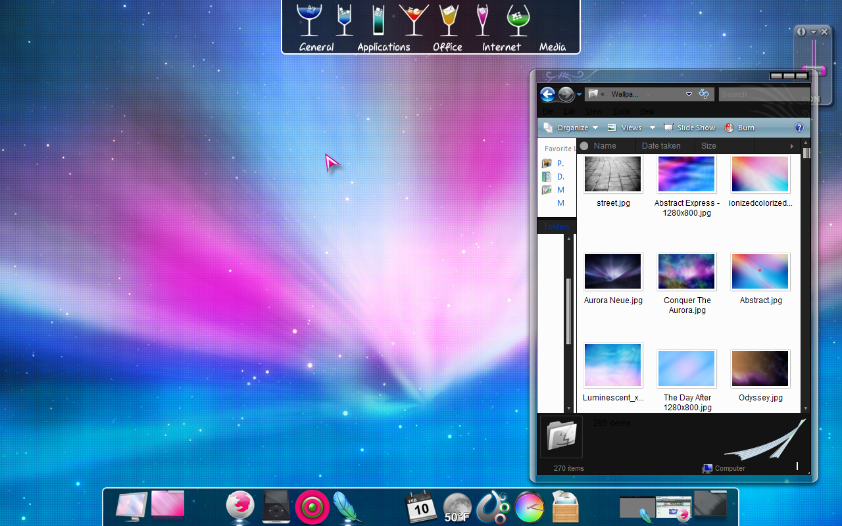Select the Abstract.jpg thumbnail
This screenshot has height=526, width=842.
760,272
